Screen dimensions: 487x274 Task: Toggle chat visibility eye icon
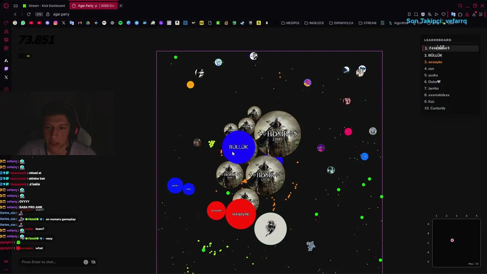click(93, 262)
